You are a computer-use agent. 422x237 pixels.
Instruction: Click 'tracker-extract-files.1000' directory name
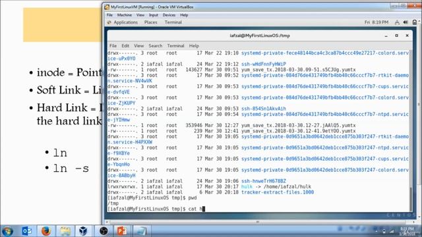coord(278,192)
